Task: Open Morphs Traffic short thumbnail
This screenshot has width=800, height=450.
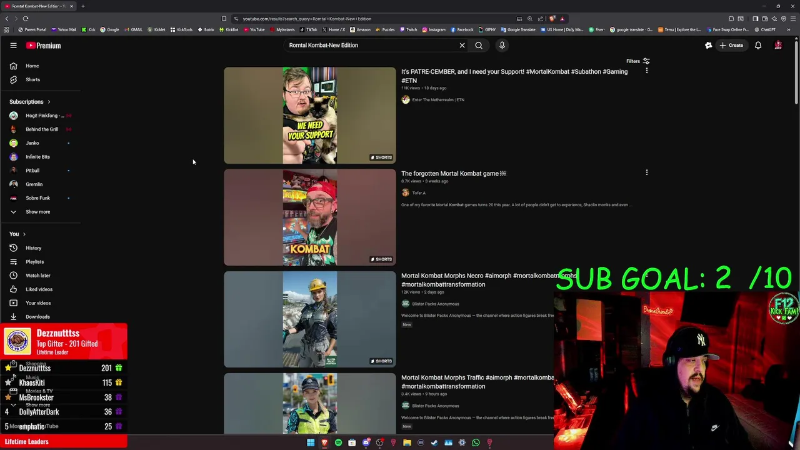Action: [310, 403]
